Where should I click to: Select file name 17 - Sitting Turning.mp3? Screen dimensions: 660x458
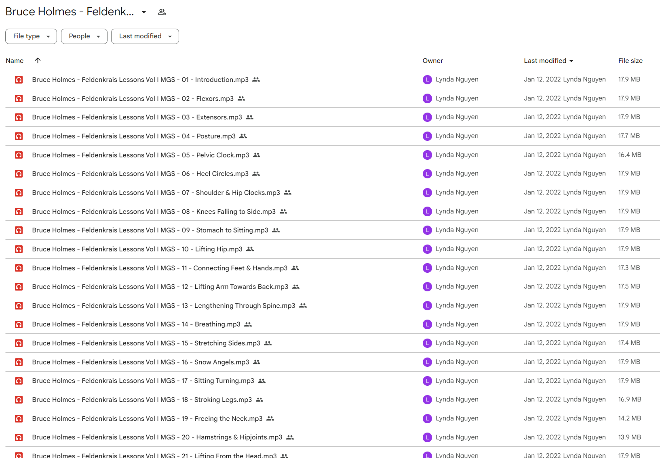(143, 381)
